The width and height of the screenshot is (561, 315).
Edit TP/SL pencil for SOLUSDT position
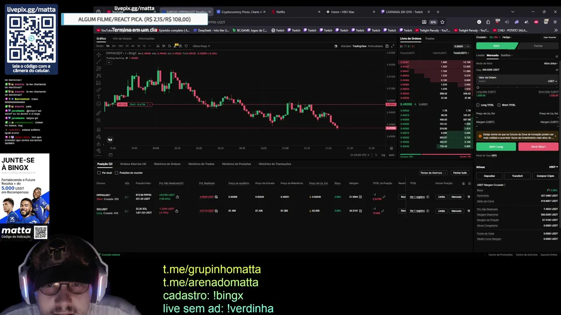pos(383,211)
